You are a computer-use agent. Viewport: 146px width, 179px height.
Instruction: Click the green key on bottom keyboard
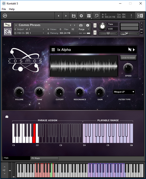pyautogui.click(x=51, y=175)
